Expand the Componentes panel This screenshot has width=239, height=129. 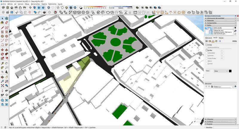[220, 23]
